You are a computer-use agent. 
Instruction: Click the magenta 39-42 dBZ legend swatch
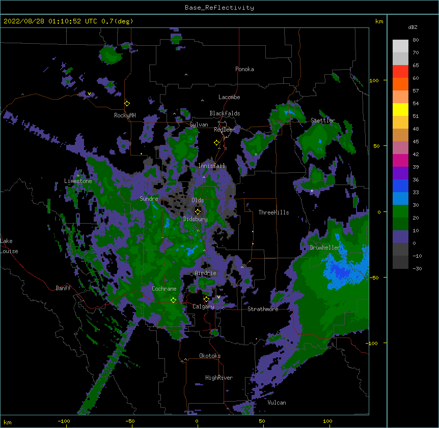click(400, 160)
